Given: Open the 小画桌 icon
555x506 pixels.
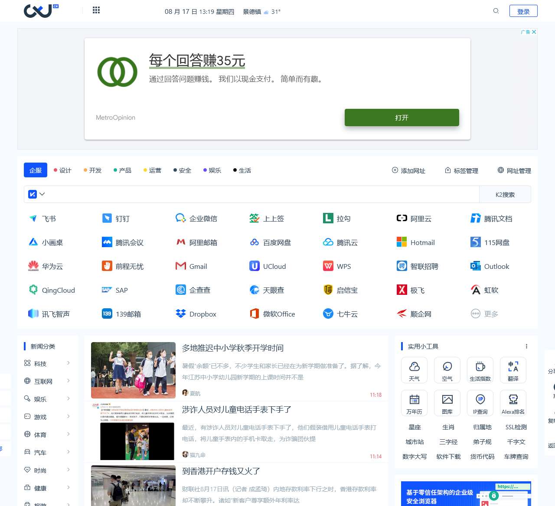Looking at the screenshot, I should click(x=33, y=242).
